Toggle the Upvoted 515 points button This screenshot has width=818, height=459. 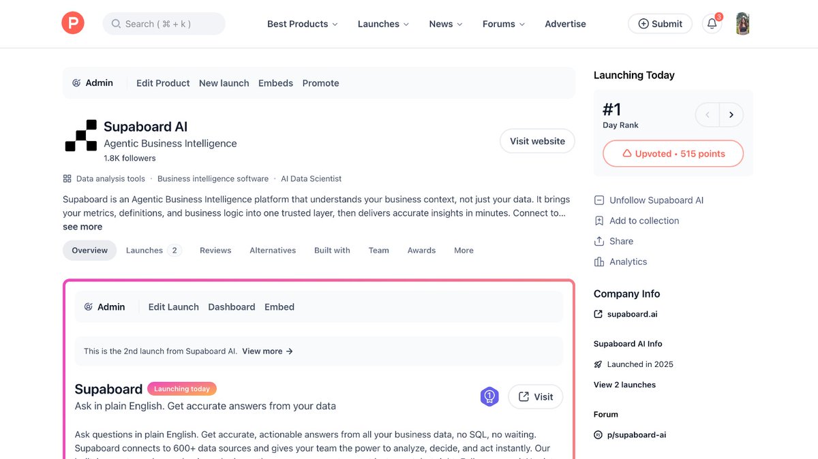click(673, 154)
